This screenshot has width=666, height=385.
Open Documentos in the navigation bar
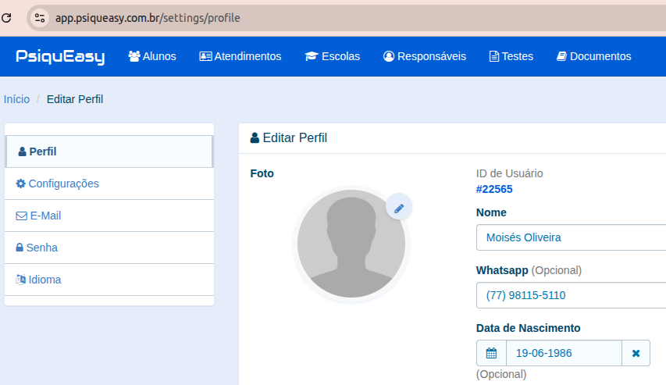(593, 56)
